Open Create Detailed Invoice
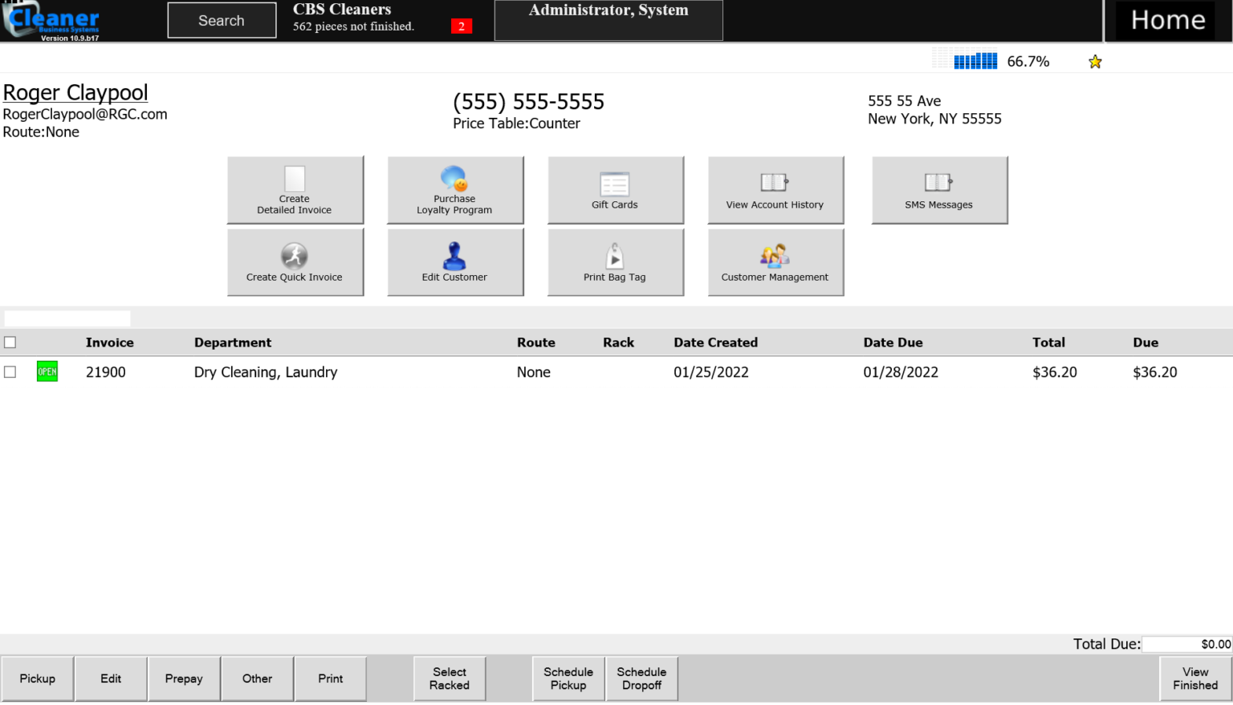This screenshot has width=1233, height=705. [295, 190]
